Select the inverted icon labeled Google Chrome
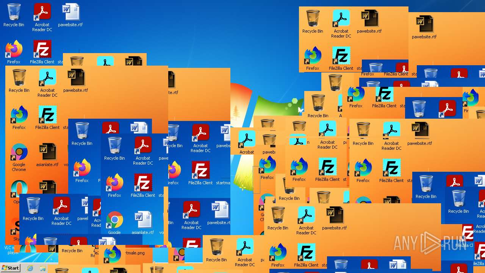Image resolution: width=485 pixels, height=273 pixels. tap(19, 157)
